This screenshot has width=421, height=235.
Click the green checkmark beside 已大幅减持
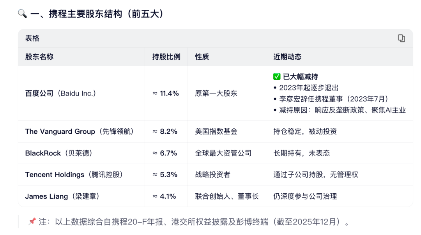(x=277, y=77)
